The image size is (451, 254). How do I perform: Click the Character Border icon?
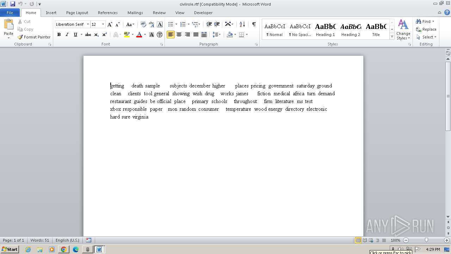(160, 24)
